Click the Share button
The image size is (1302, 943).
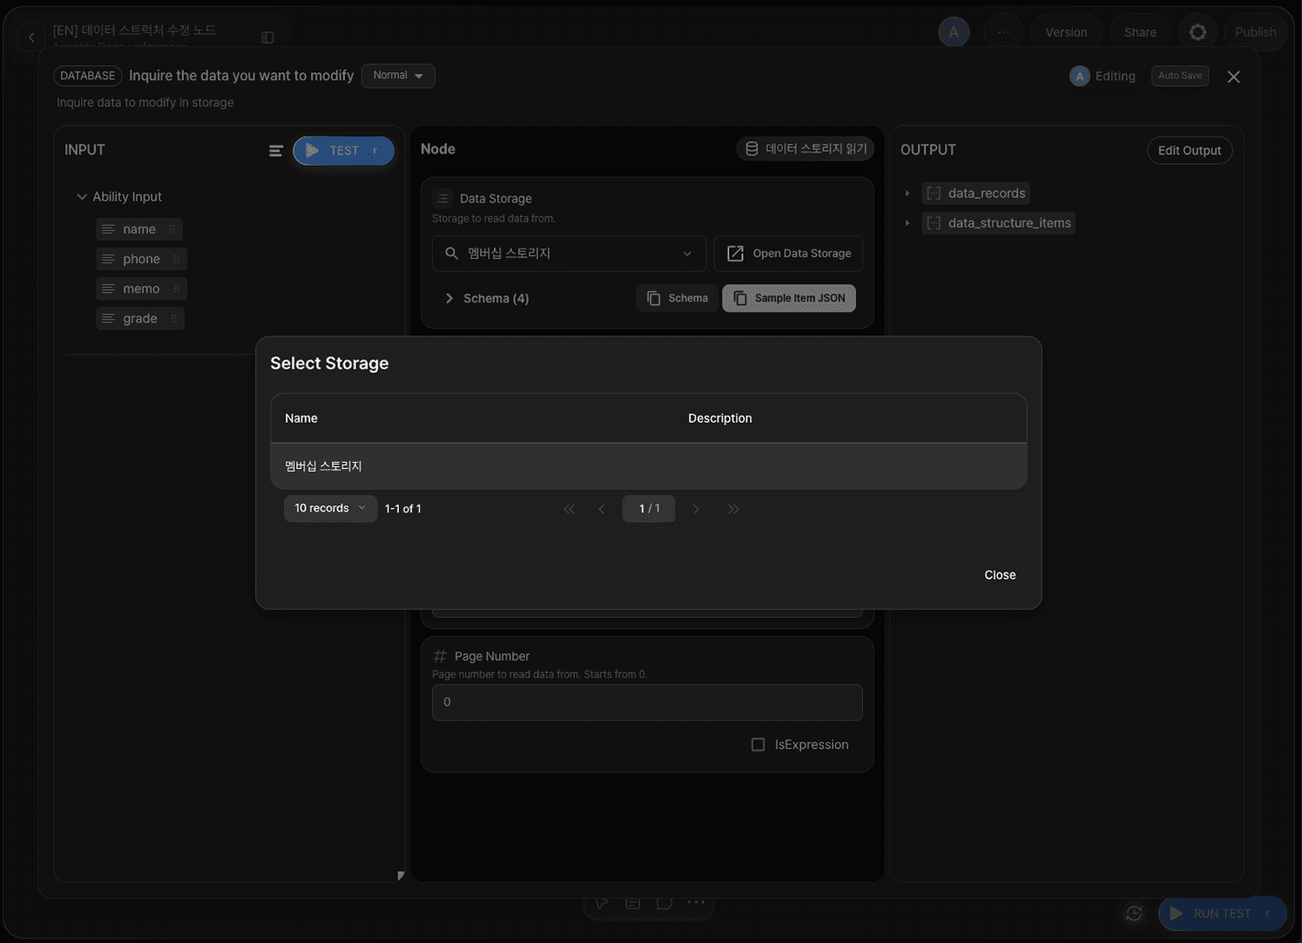coord(1140,32)
